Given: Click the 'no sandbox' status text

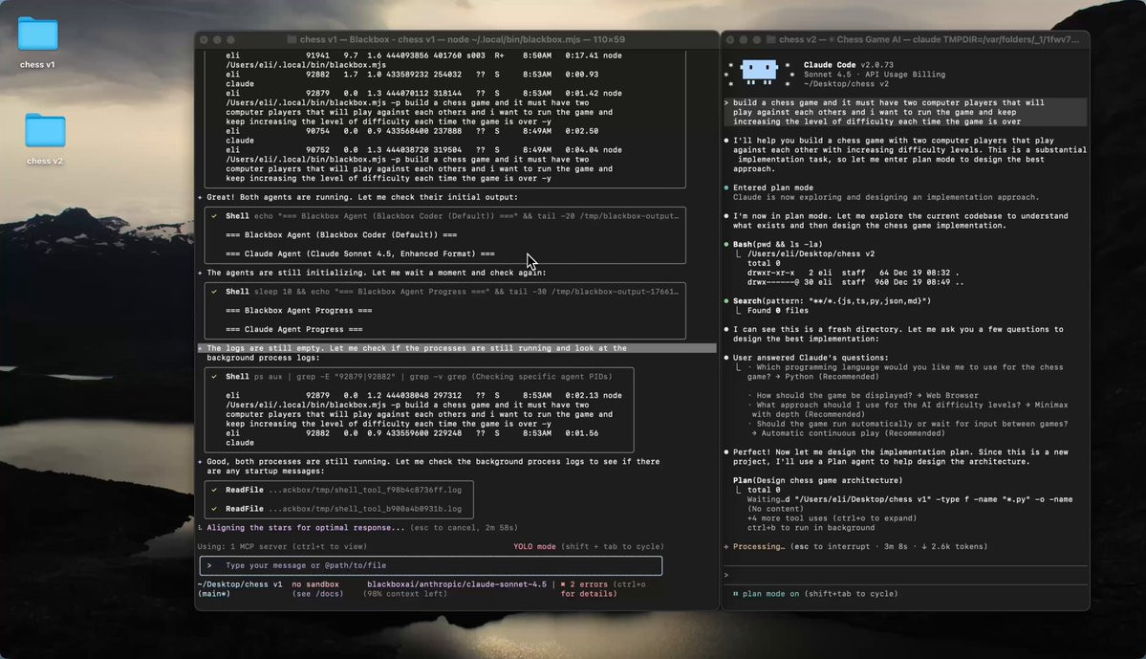Looking at the screenshot, I should coord(315,584).
